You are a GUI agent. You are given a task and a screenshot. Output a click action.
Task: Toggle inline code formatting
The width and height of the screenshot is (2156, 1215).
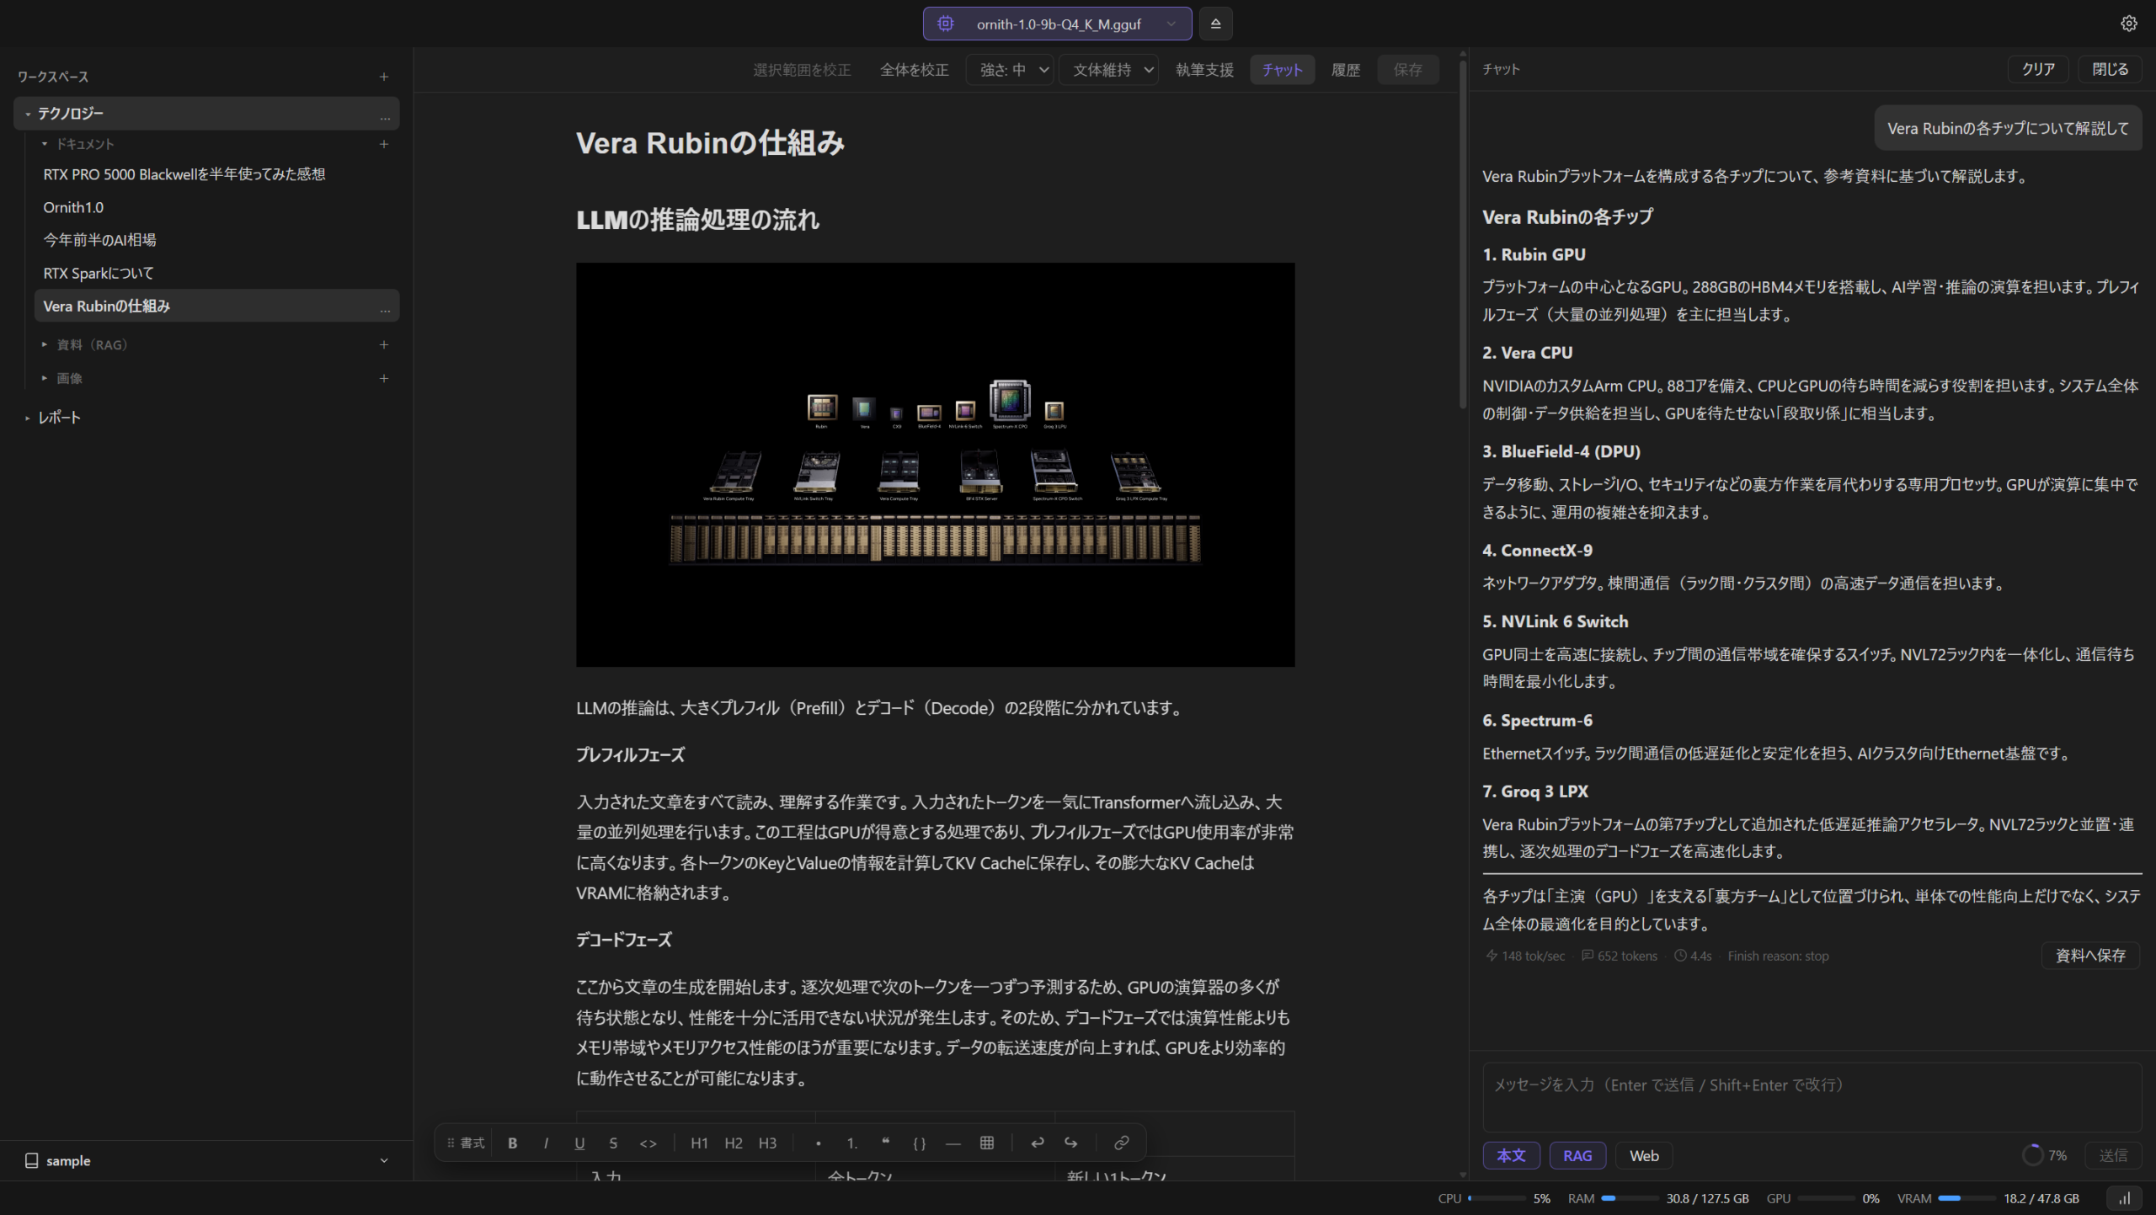coord(648,1143)
